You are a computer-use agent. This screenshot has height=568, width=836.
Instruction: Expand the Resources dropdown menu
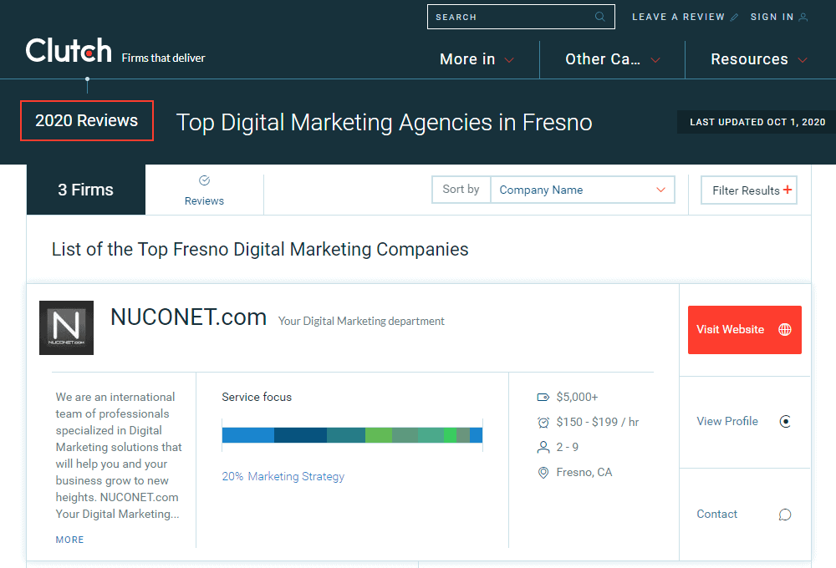click(x=759, y=59)
